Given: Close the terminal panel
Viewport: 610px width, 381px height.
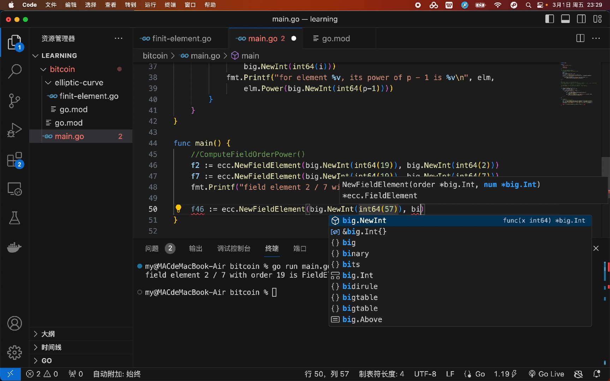Looking at the screenshot, I should pos(596,248).
